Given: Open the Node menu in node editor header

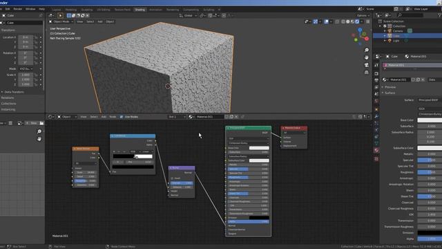Looking at the screenshot, I should pyautogui.click(x=113, y=117).
